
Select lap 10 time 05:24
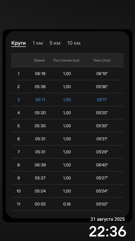(x=40, y=191)
